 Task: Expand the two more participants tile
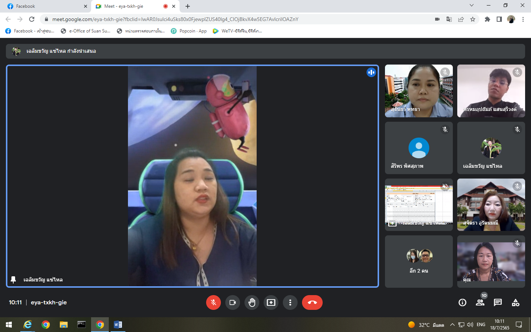pos(419,262)
